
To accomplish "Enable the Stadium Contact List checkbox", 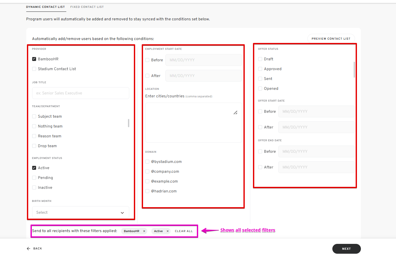I will tap(34, 69).
